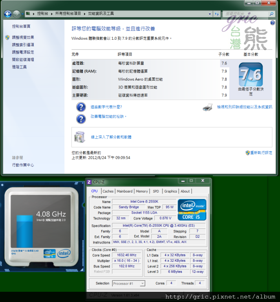Open 調整索引選項 in sidebar
Viewport: 280px width, 302px height.
click(23, 45)
